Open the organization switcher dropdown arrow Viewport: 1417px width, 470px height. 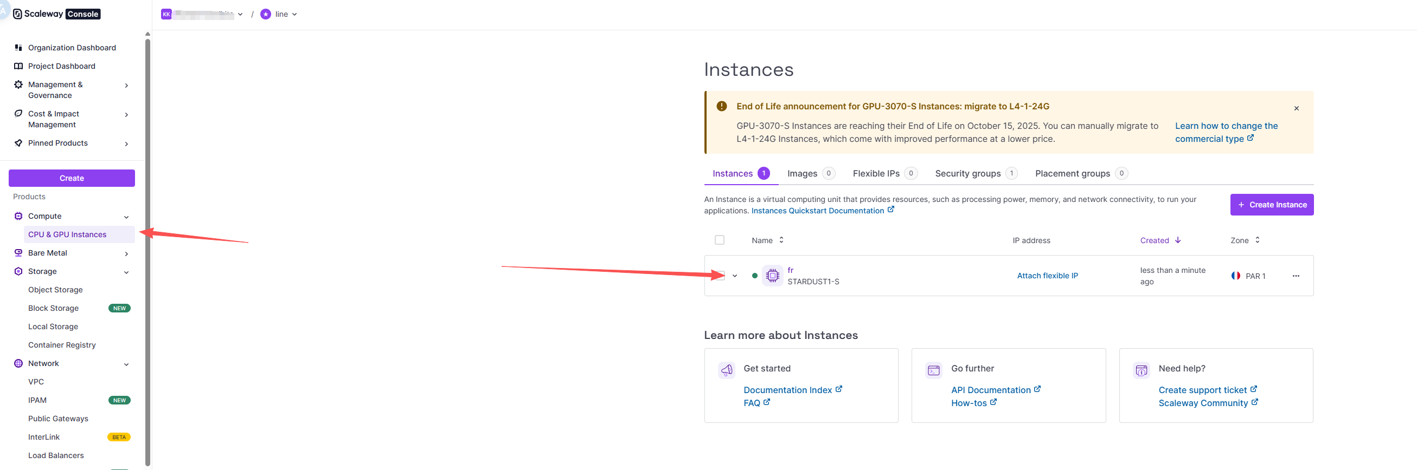(240, 14)
